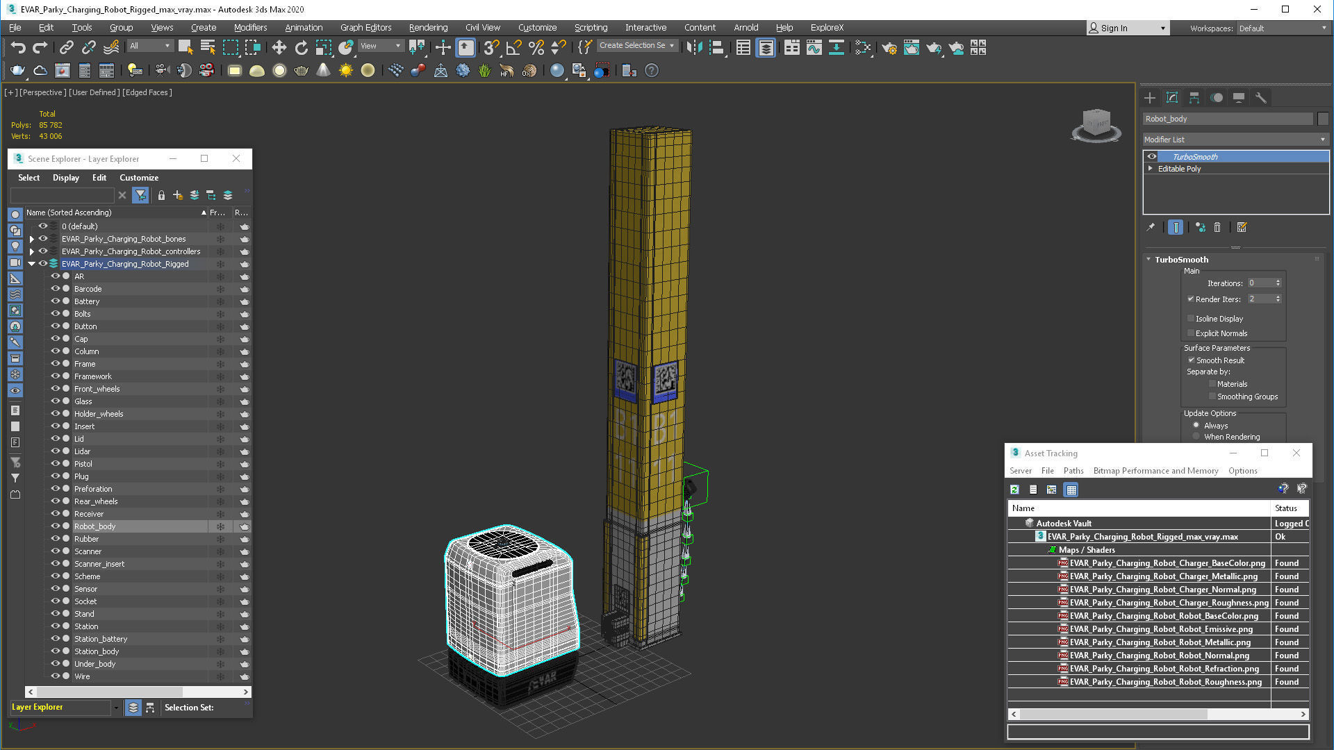The image size is (1334, 750).
Task: Activate Select and Rotate tool
Action: point(301,47)
